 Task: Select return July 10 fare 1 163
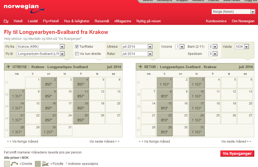197,94
